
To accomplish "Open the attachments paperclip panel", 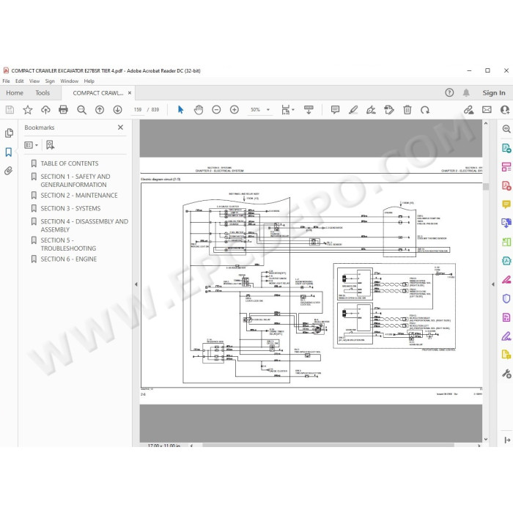I will click(x=9, y=171).
